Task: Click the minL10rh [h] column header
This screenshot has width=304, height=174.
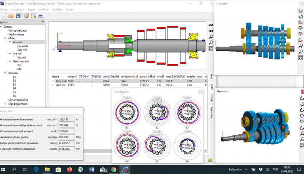Action: click(x=111, y=76)
